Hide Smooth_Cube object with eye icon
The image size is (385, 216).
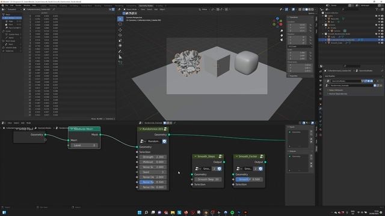click(x=379, y=43)
